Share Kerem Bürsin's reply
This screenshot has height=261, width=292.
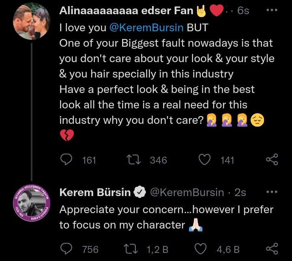click(272, 249)
